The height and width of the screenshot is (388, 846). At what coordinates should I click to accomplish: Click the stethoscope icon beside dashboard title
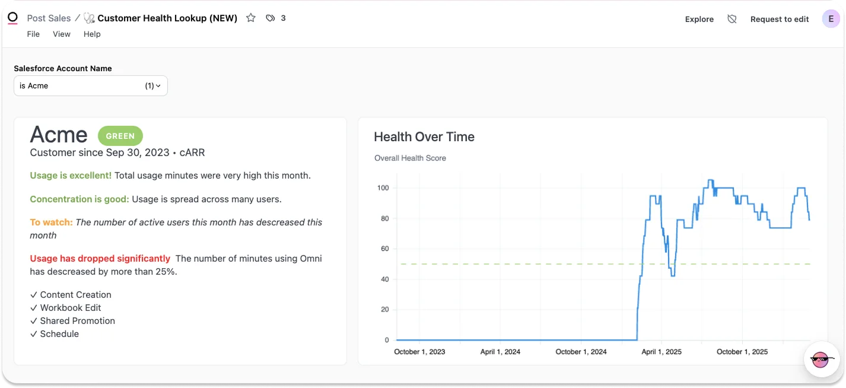90,18
